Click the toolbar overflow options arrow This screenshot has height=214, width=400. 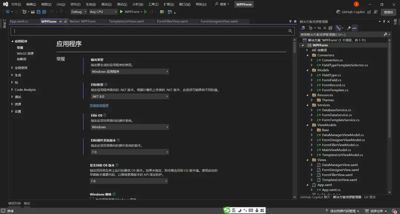click(175, 13)
